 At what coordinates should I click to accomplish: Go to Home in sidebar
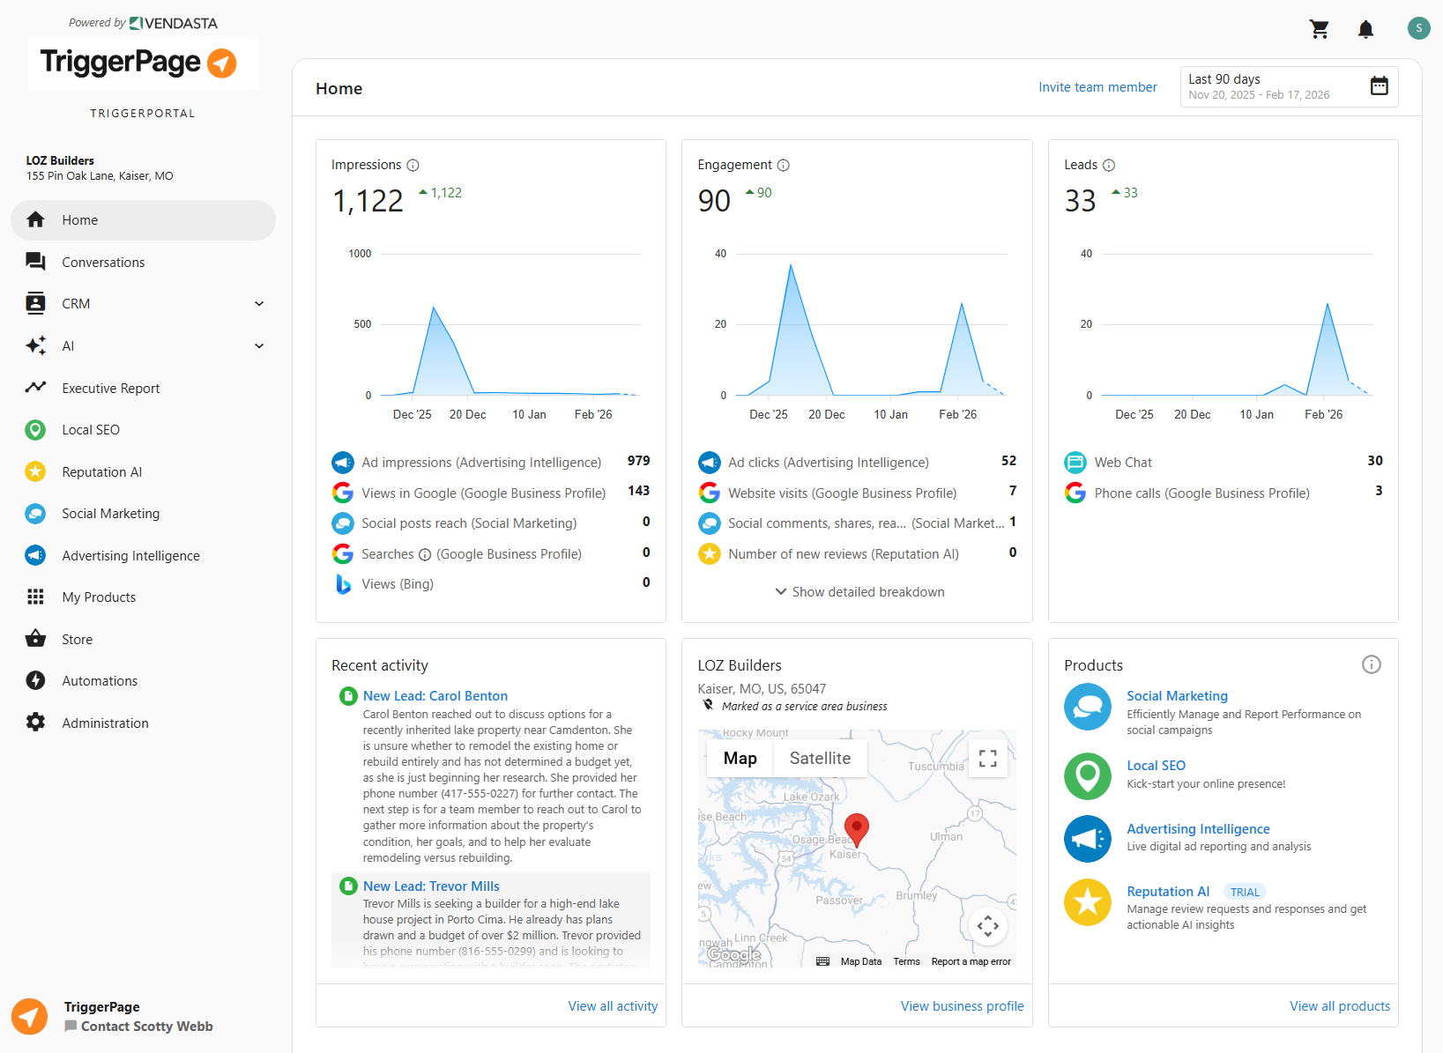[143, 220]
